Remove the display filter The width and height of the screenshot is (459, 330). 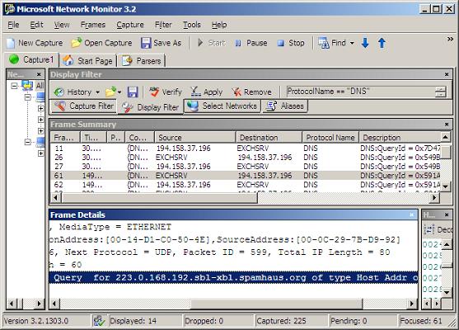point(252,92)
